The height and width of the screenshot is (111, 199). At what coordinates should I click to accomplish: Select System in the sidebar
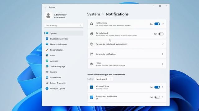(x=64, y=33)
